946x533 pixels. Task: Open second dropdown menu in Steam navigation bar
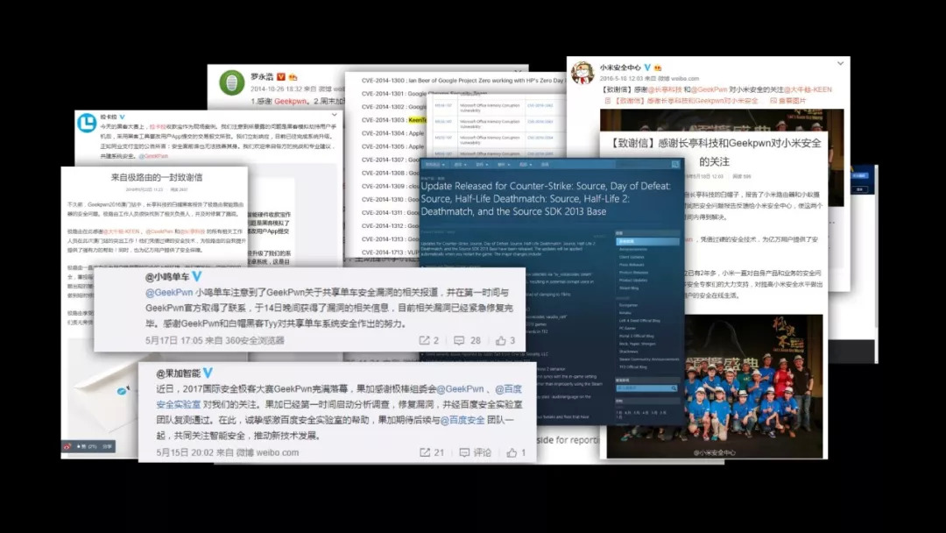461,164
